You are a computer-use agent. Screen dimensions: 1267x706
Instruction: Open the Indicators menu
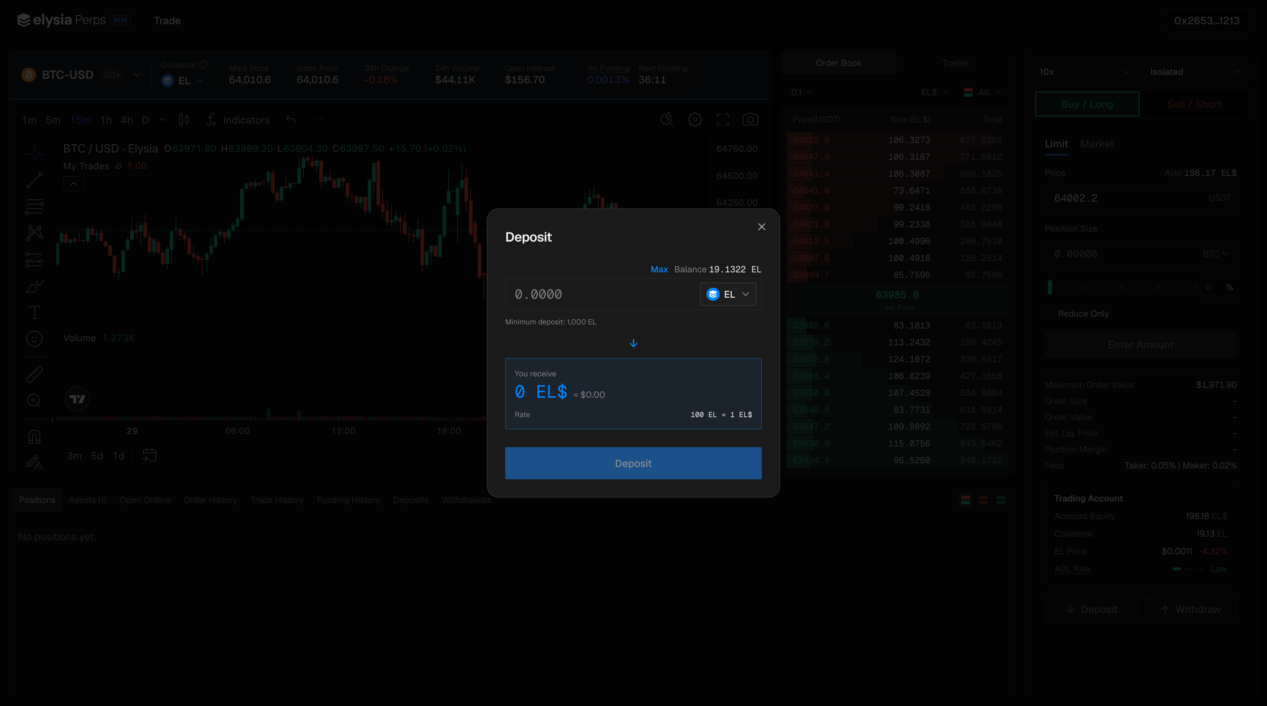[238, 120]
